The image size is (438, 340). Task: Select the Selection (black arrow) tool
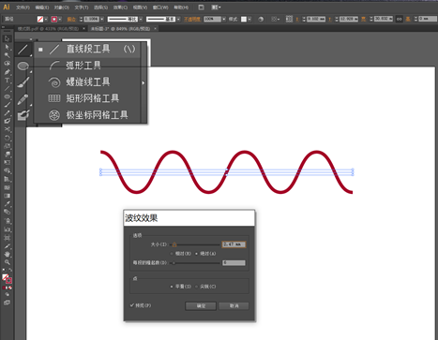point(7,38)
